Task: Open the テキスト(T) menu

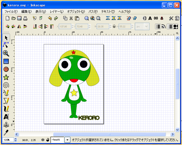Action: coord(108,12)
